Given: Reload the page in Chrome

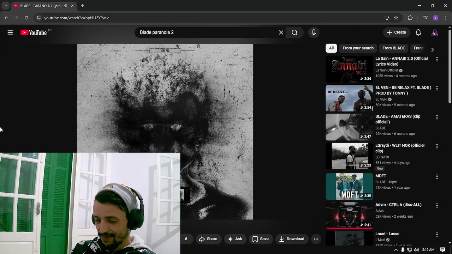Looking at the screenshot, I should pyautogui.click(x=26, y=18).
